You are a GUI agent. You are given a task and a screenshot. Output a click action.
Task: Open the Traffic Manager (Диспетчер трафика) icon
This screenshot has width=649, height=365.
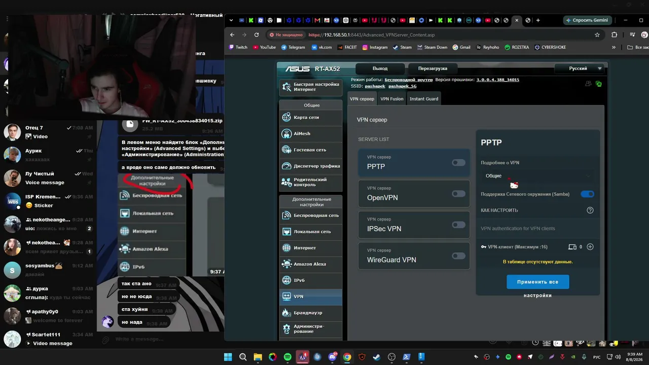(286, 166)
